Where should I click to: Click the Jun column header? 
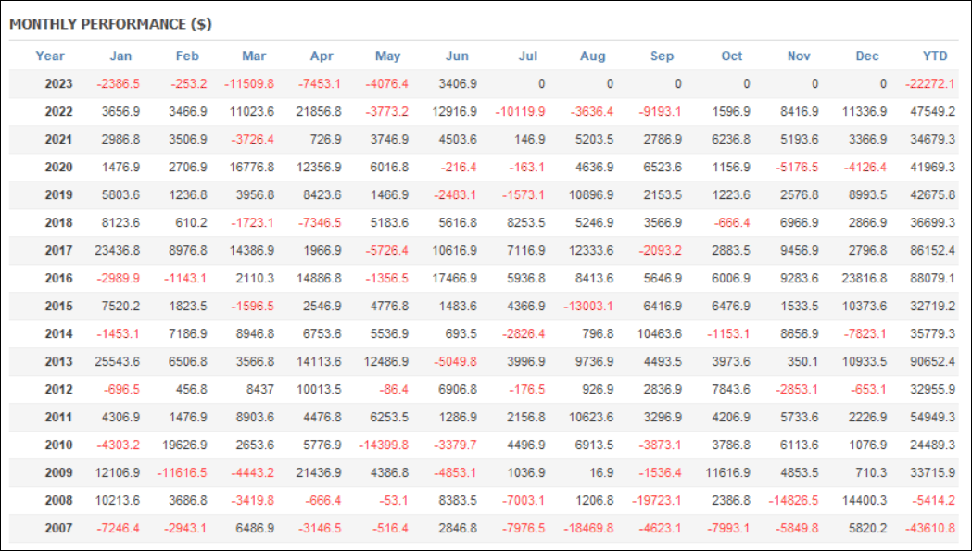pos(457,56)
